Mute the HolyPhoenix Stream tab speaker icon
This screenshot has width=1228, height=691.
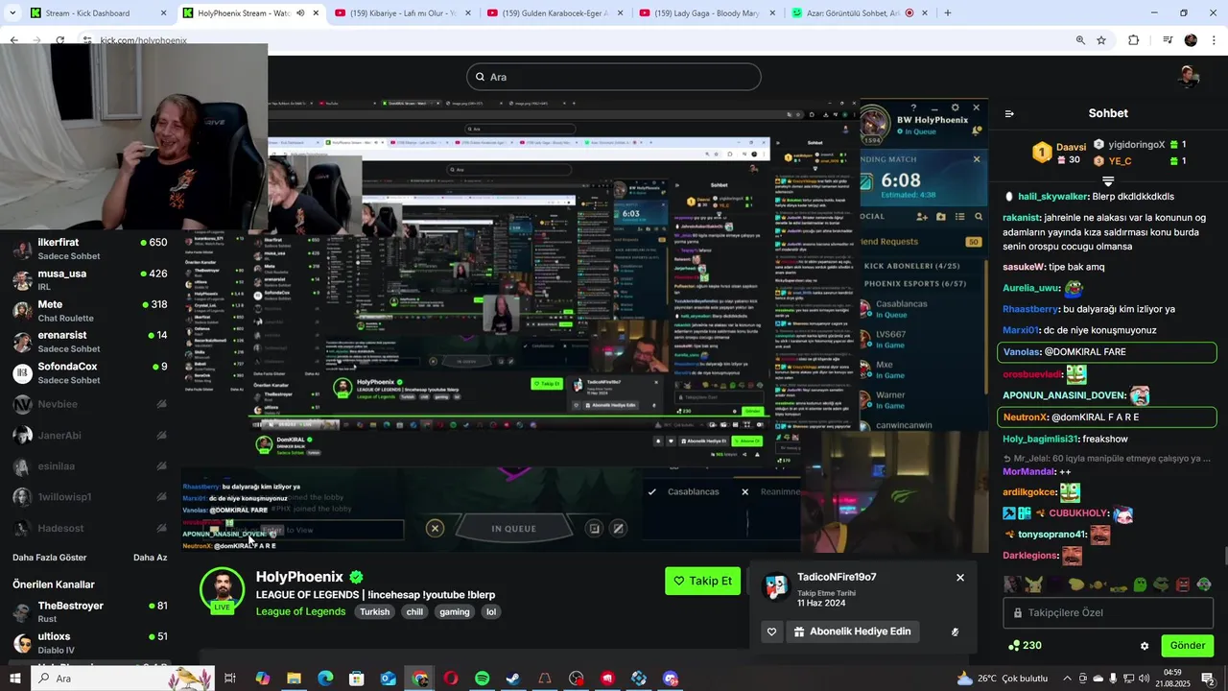click(300, 13)
